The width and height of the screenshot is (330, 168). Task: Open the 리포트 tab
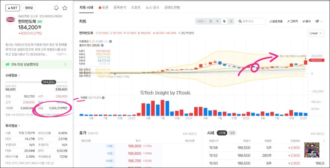click(136, 7)
